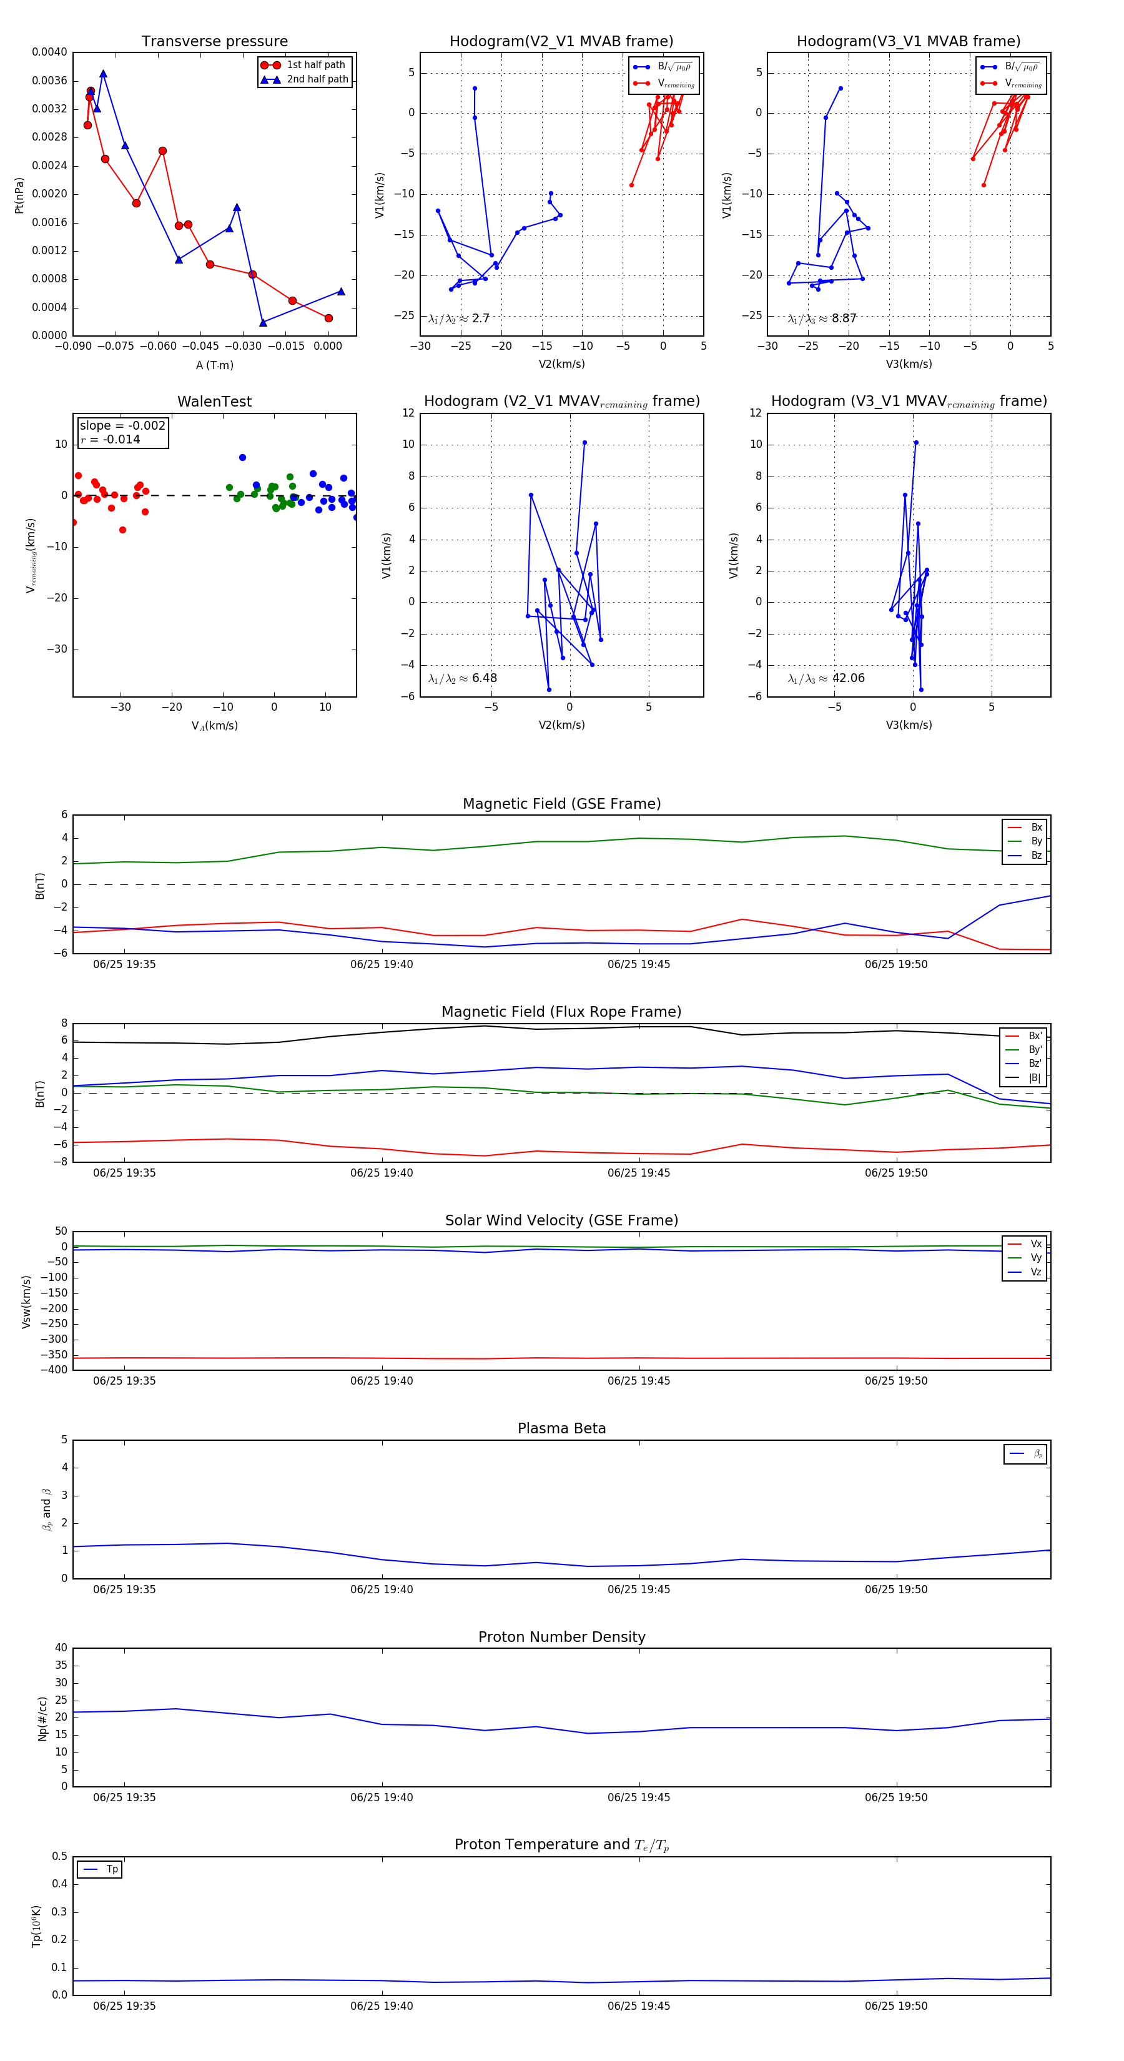Click '06/25 19:45' tick under Solar Wind Velocity plot
Viewport: 1124px width, 2061px height.
tap(638, 1381)
